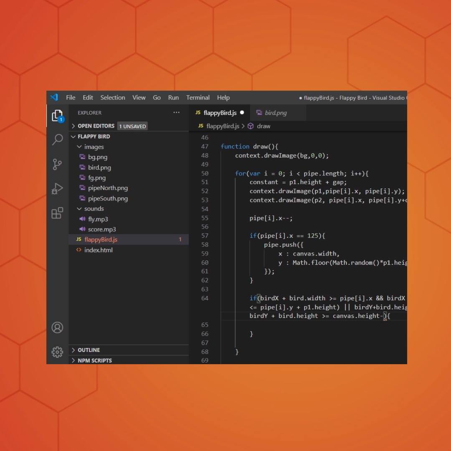This screenshot has width=451, height=451.
Task: Click the JS icon beside flappyBird.js in Explorer
Action: coord(79,239)
